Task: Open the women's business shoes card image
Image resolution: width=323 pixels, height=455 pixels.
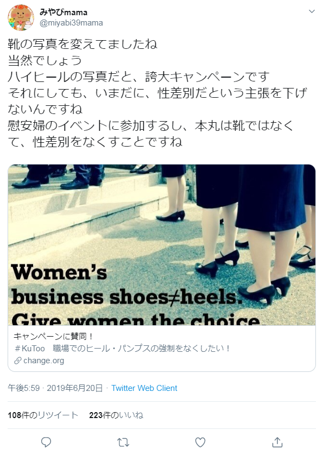Action: pos(162,245)
